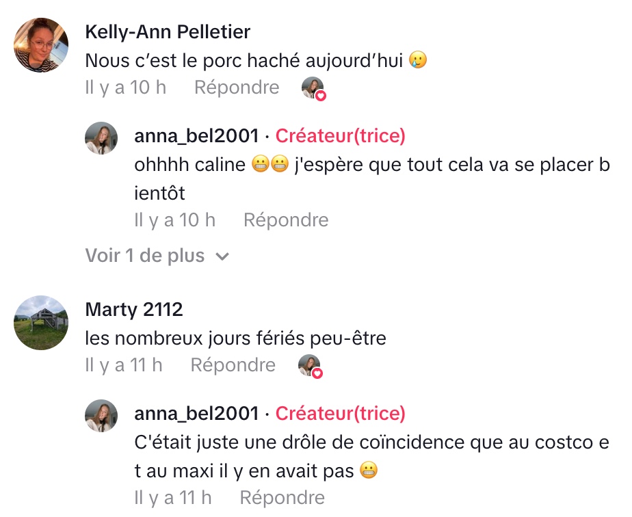Expand 'Voir 1 de plus' replies
The width and height of the screenshot is (632, 517).
[157, 256]
